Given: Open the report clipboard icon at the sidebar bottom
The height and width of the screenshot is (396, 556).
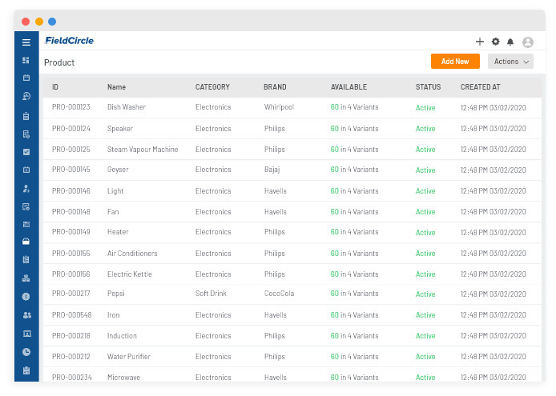Looking at the screenshot, I should tap(26, 370).
